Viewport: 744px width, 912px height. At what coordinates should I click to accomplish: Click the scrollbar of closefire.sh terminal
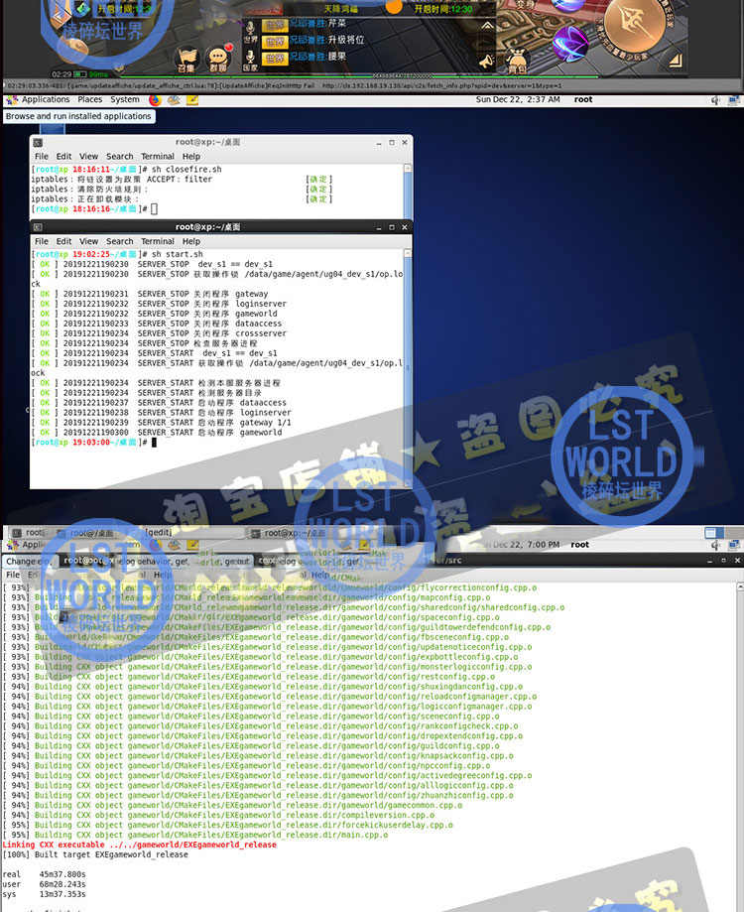[408, 191]
